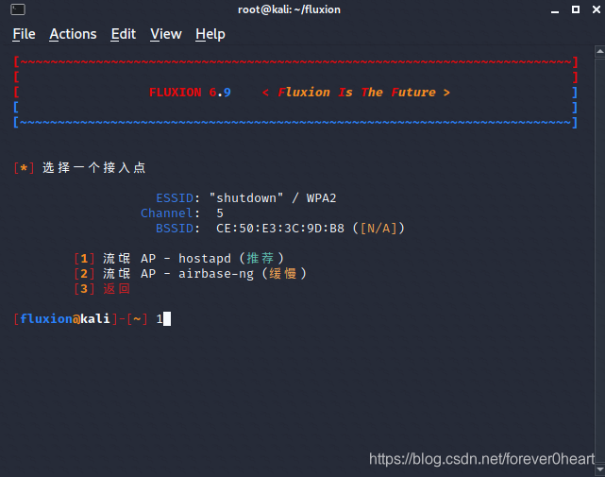Click option 2 airbase-ng rogue AP line
605x477 pixels.
[191, 274]
